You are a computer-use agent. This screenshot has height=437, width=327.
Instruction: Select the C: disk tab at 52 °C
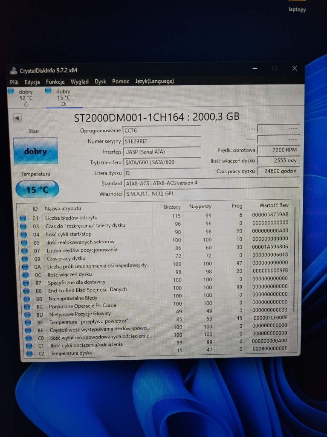click(26, 98)
